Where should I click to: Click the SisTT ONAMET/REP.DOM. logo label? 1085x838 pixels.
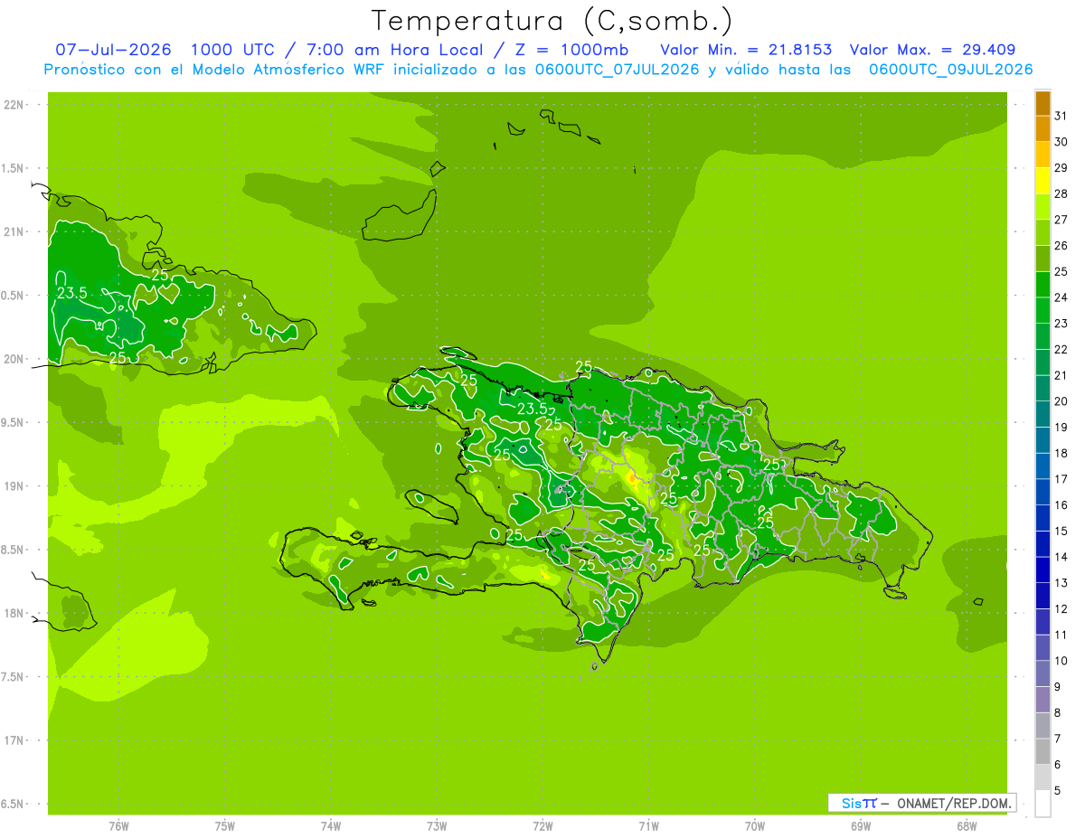pos(921,803)
